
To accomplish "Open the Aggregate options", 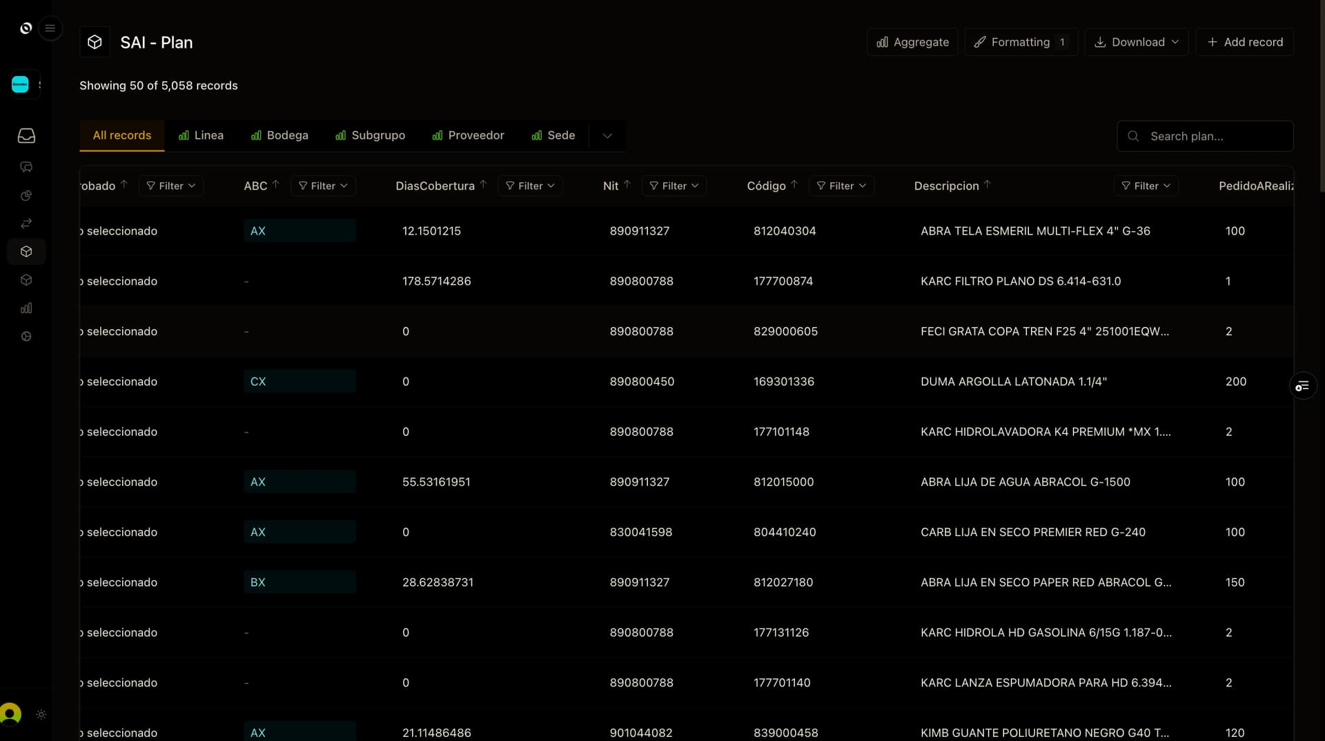I will click(x=912, y=41).
